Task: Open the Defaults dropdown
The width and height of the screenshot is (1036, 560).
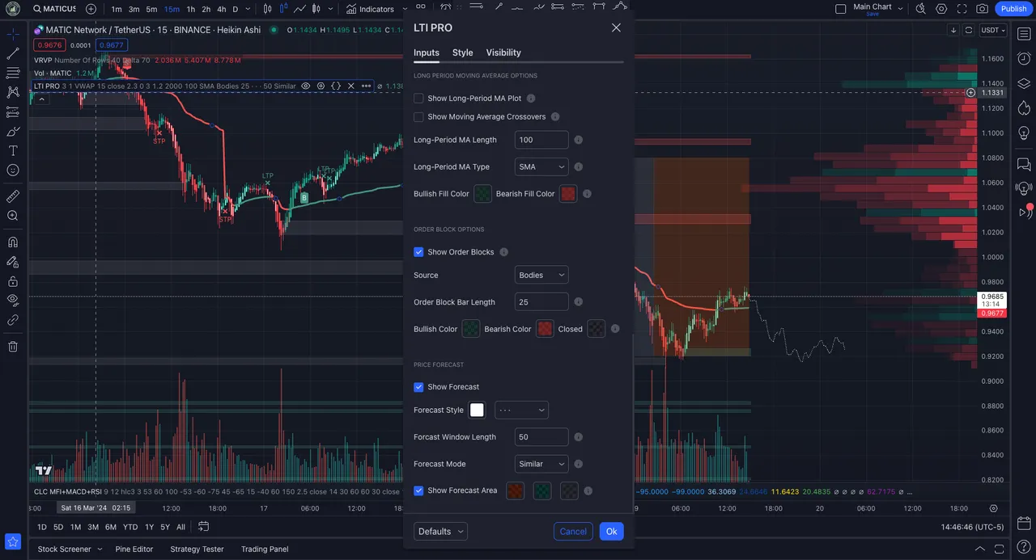Action: pyautogui.click(x=440, y=531)
